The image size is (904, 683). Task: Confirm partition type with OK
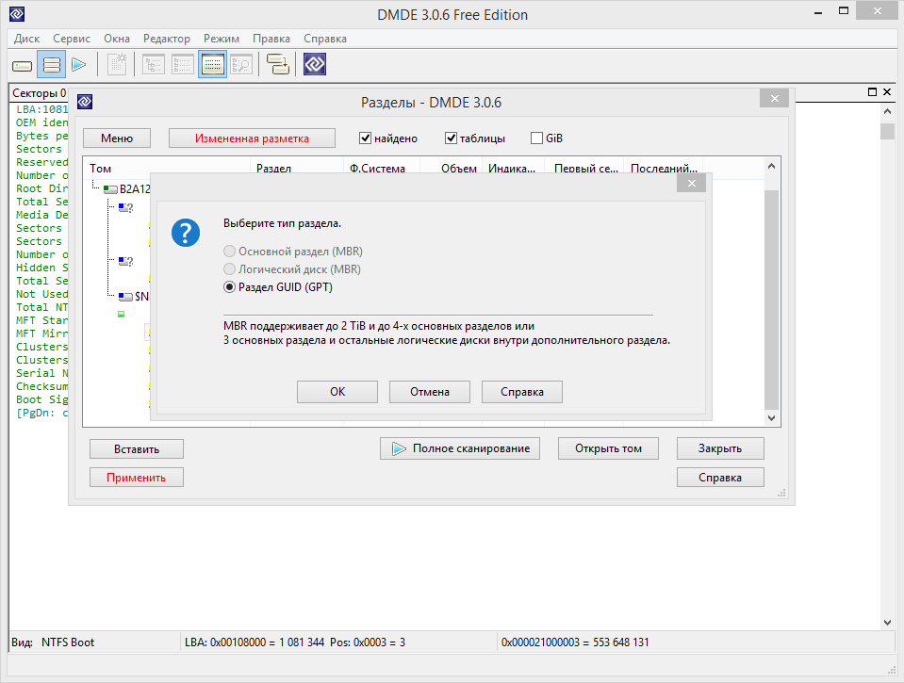tap(337, 392)
